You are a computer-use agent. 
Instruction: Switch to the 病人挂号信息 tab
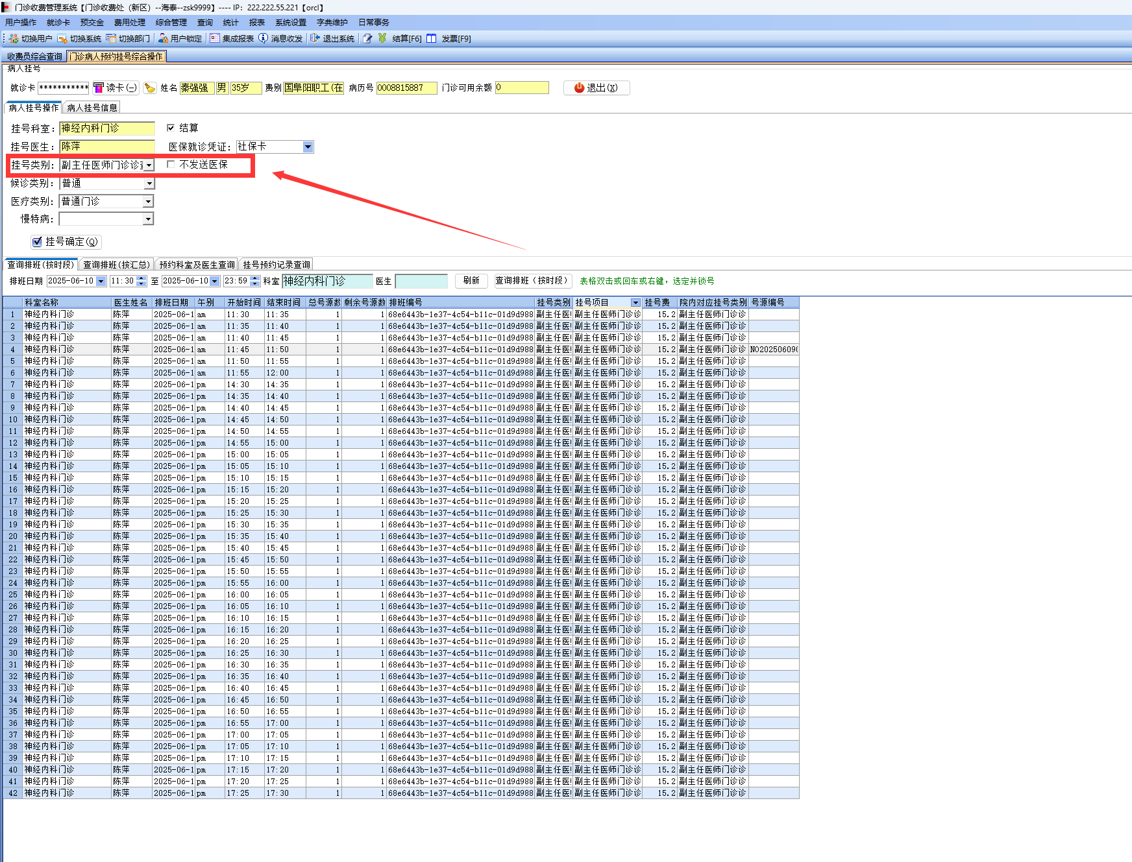point(92,108)
